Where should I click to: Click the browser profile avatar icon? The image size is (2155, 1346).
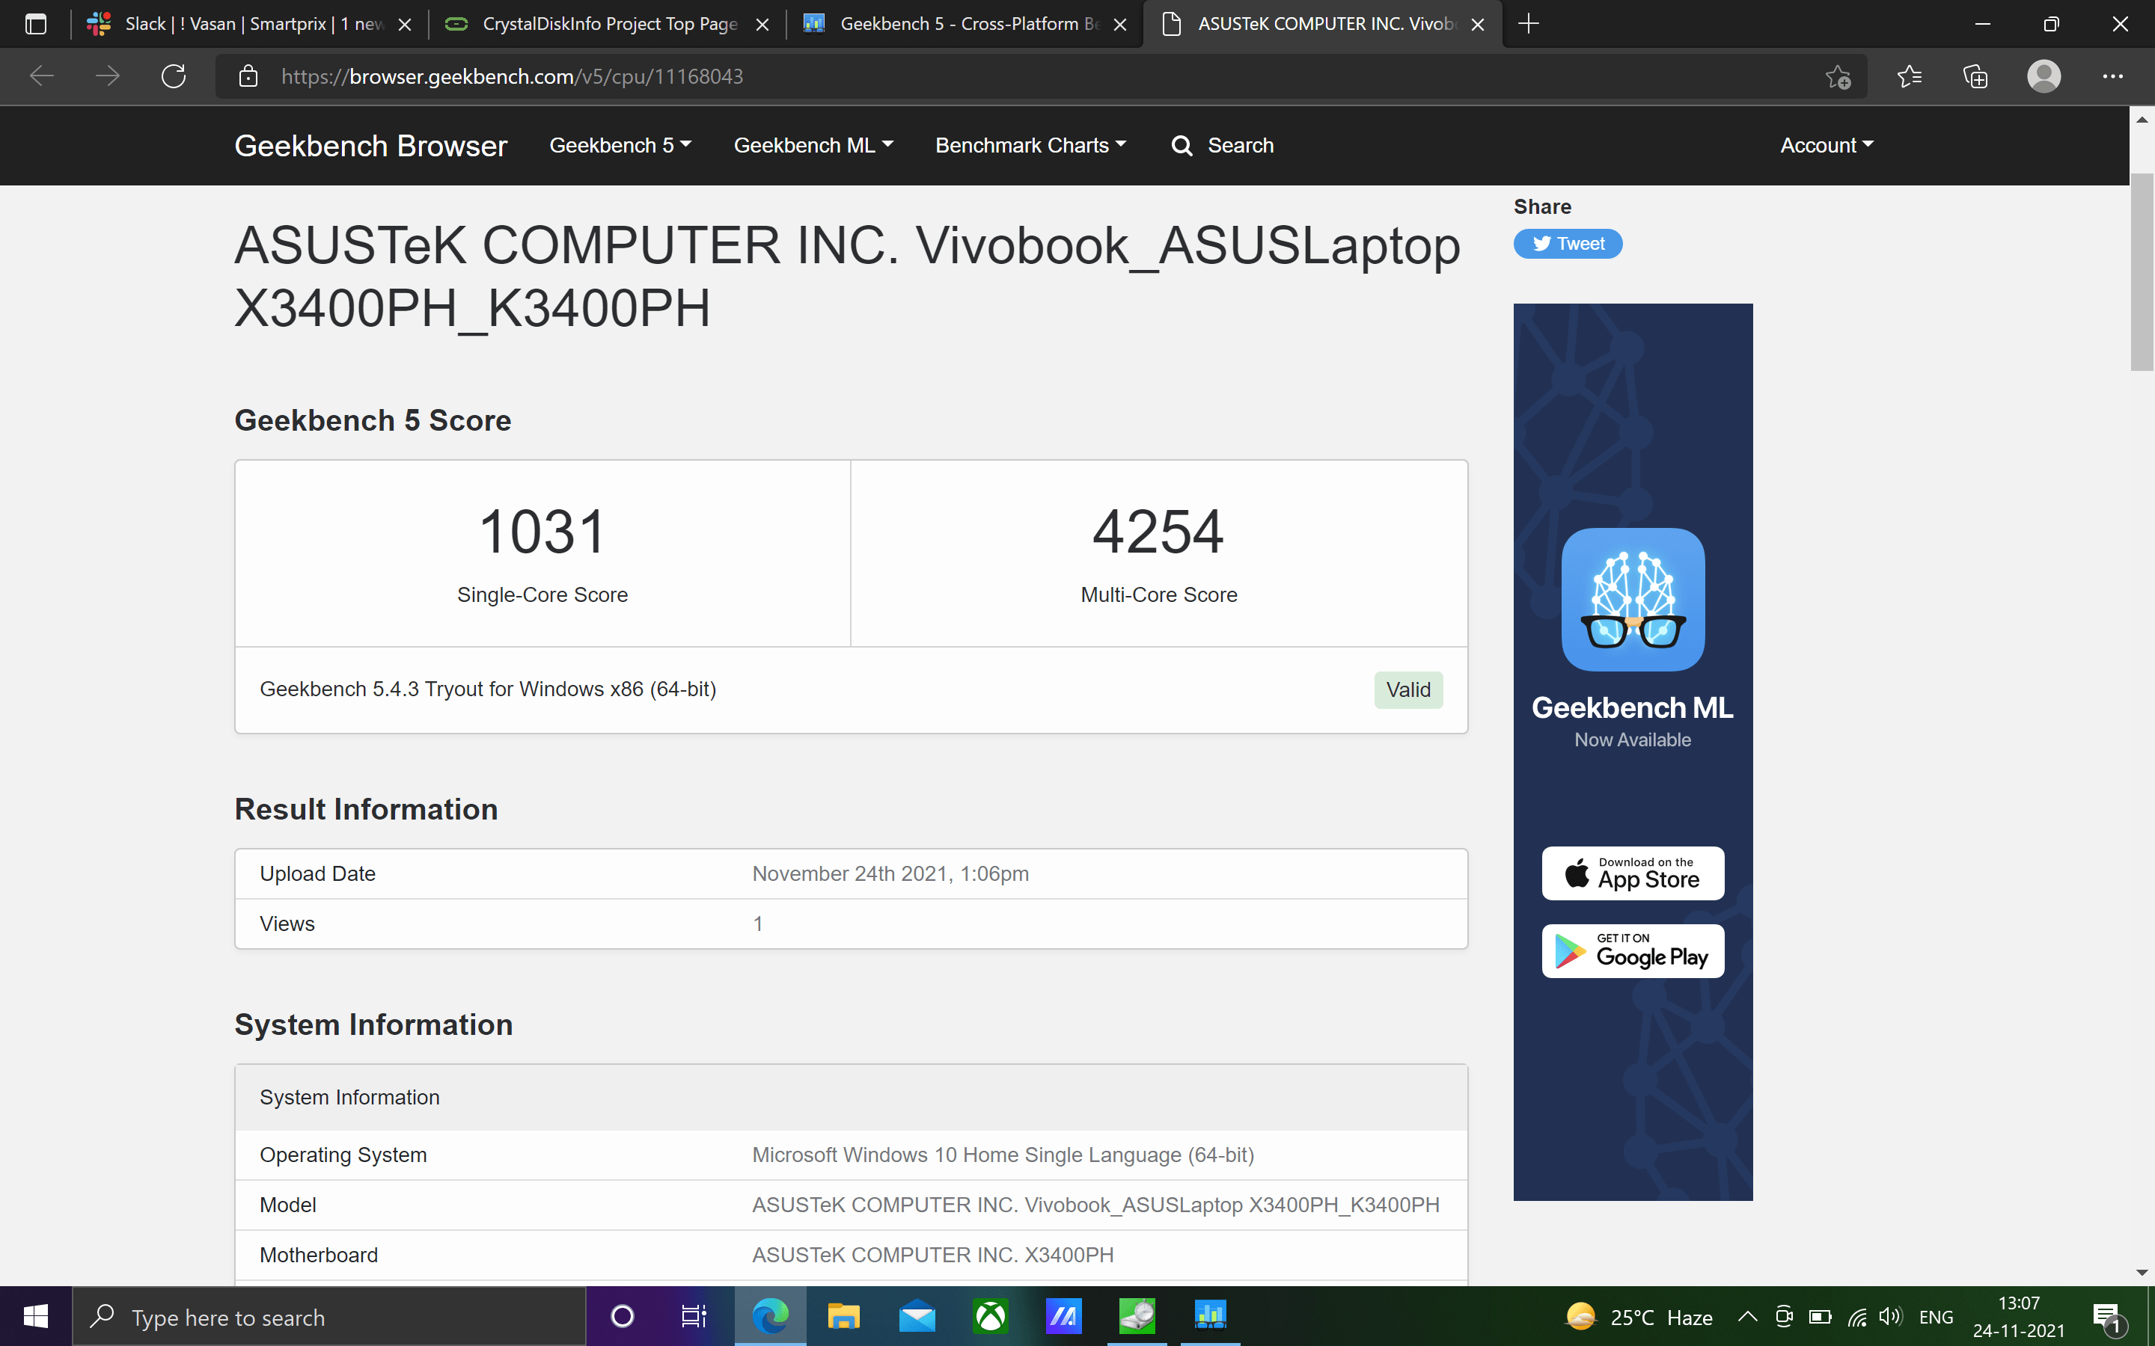tap(2043, 76)
